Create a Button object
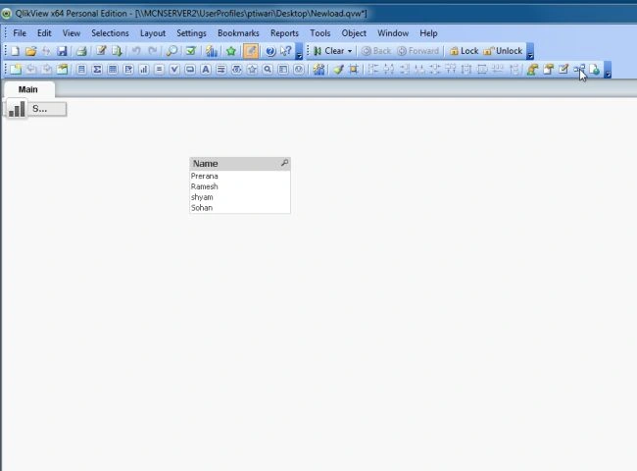This screenshot has height=471, width=637. [190, 70]
